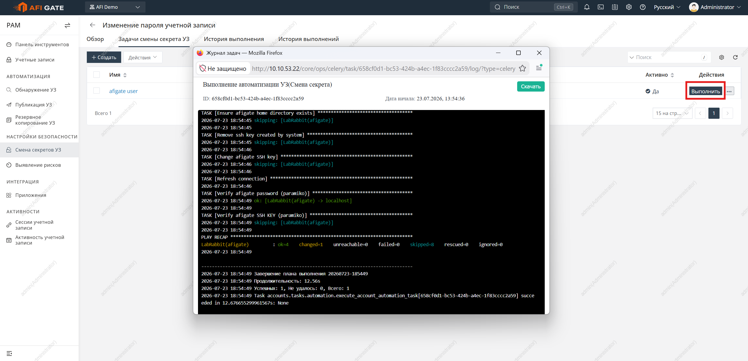Open Приложения in sidebar
Viewport: 748px width, 361px height.
click(x=39, y=195)
